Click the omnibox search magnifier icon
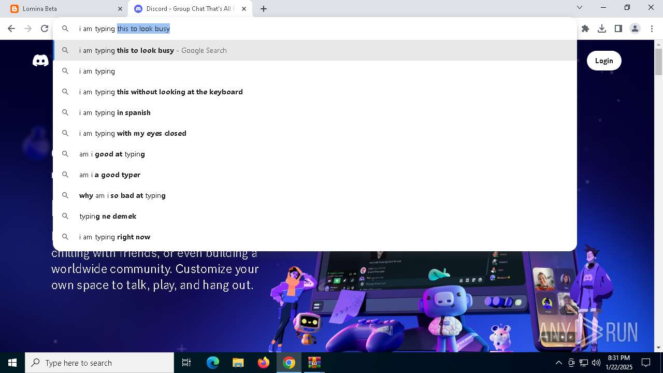 click(x=65, y=28)
